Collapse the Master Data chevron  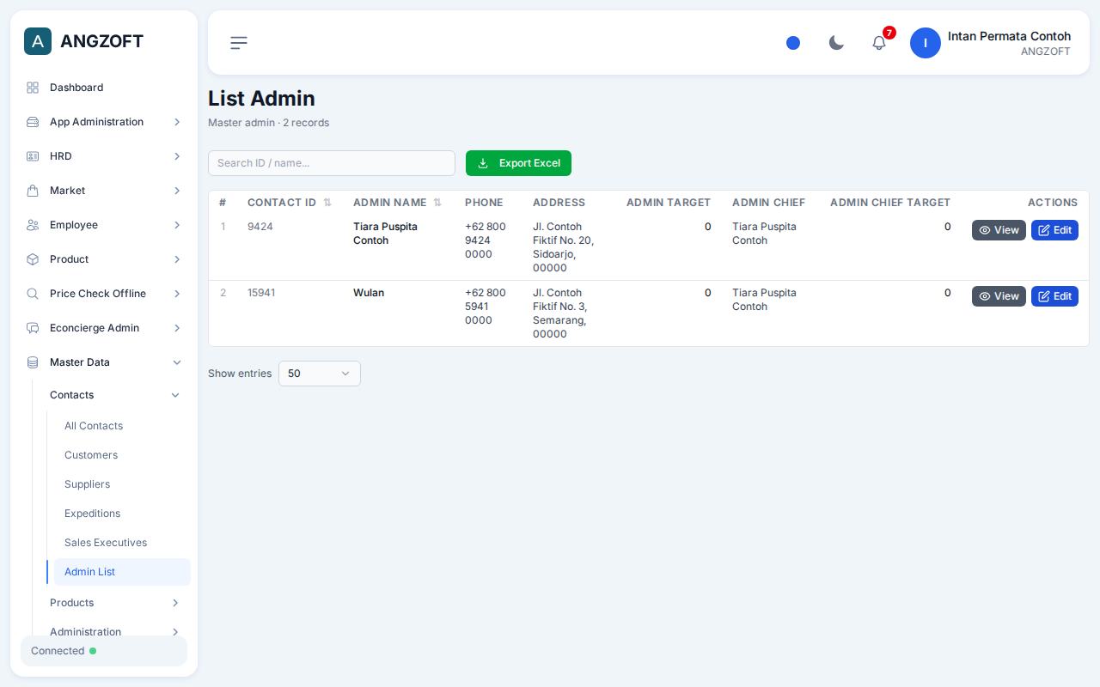[177, 362]
